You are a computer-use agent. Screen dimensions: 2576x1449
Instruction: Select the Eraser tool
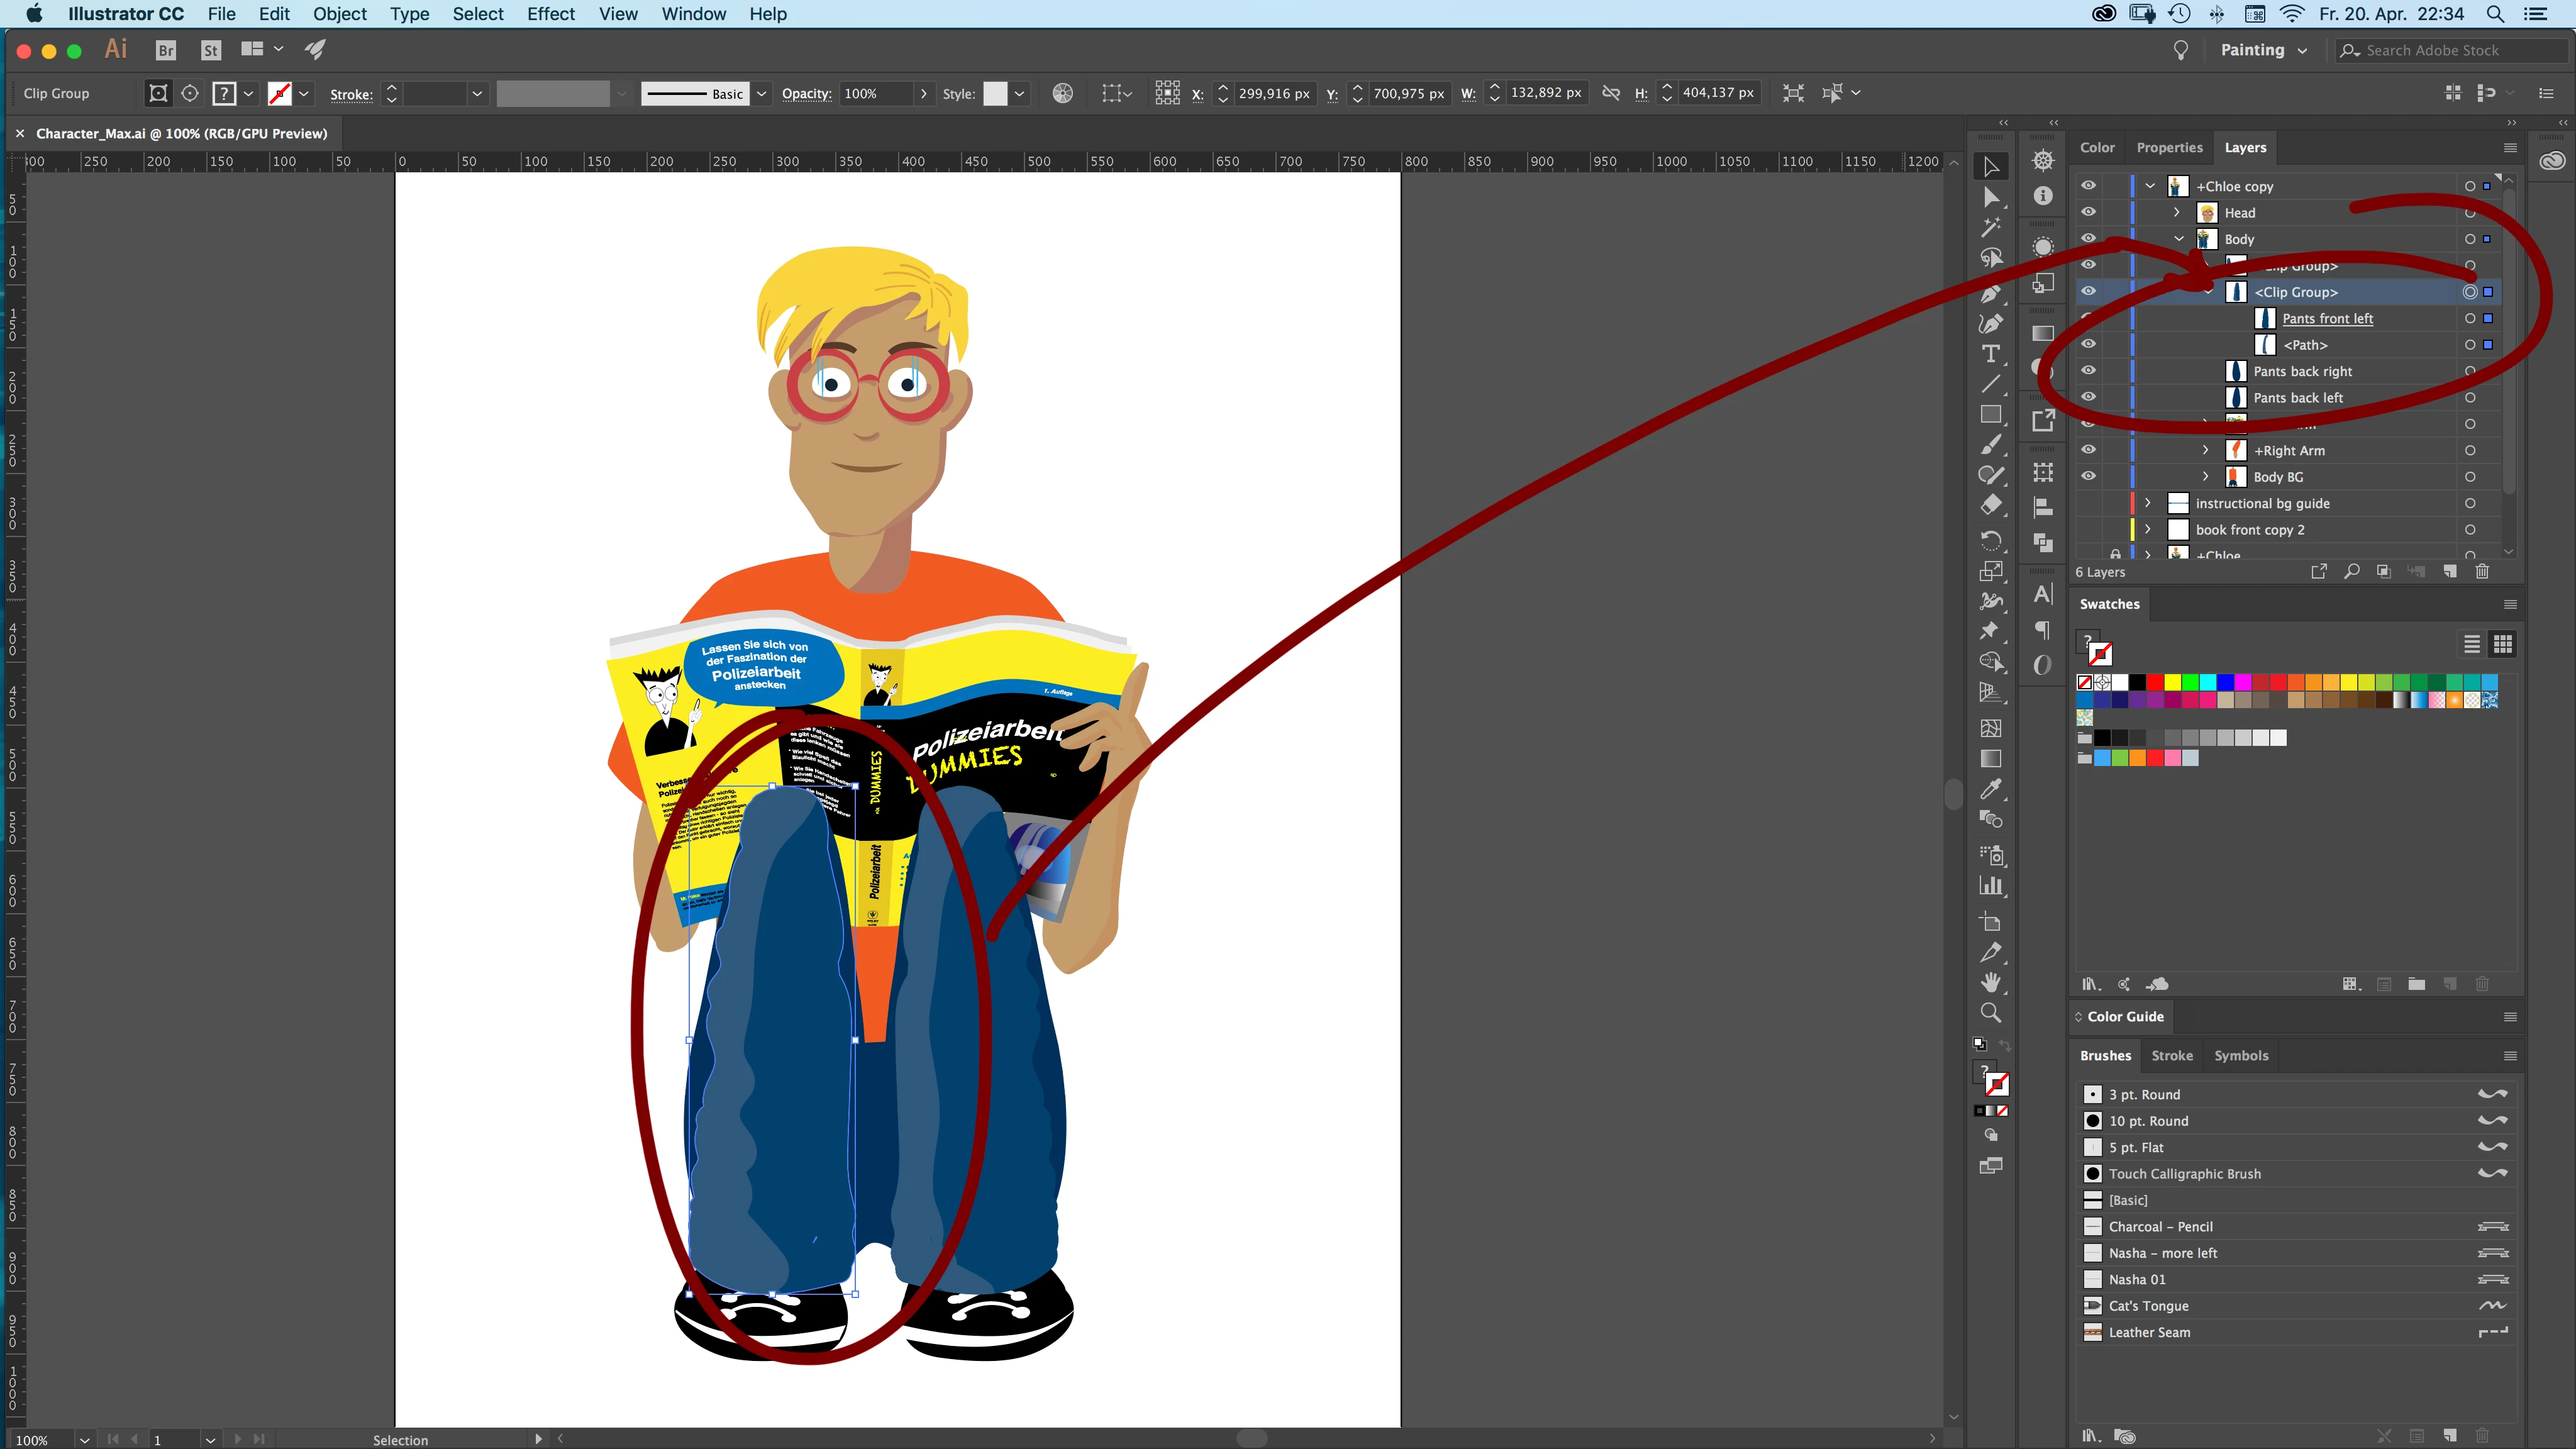pos(1991,505)
